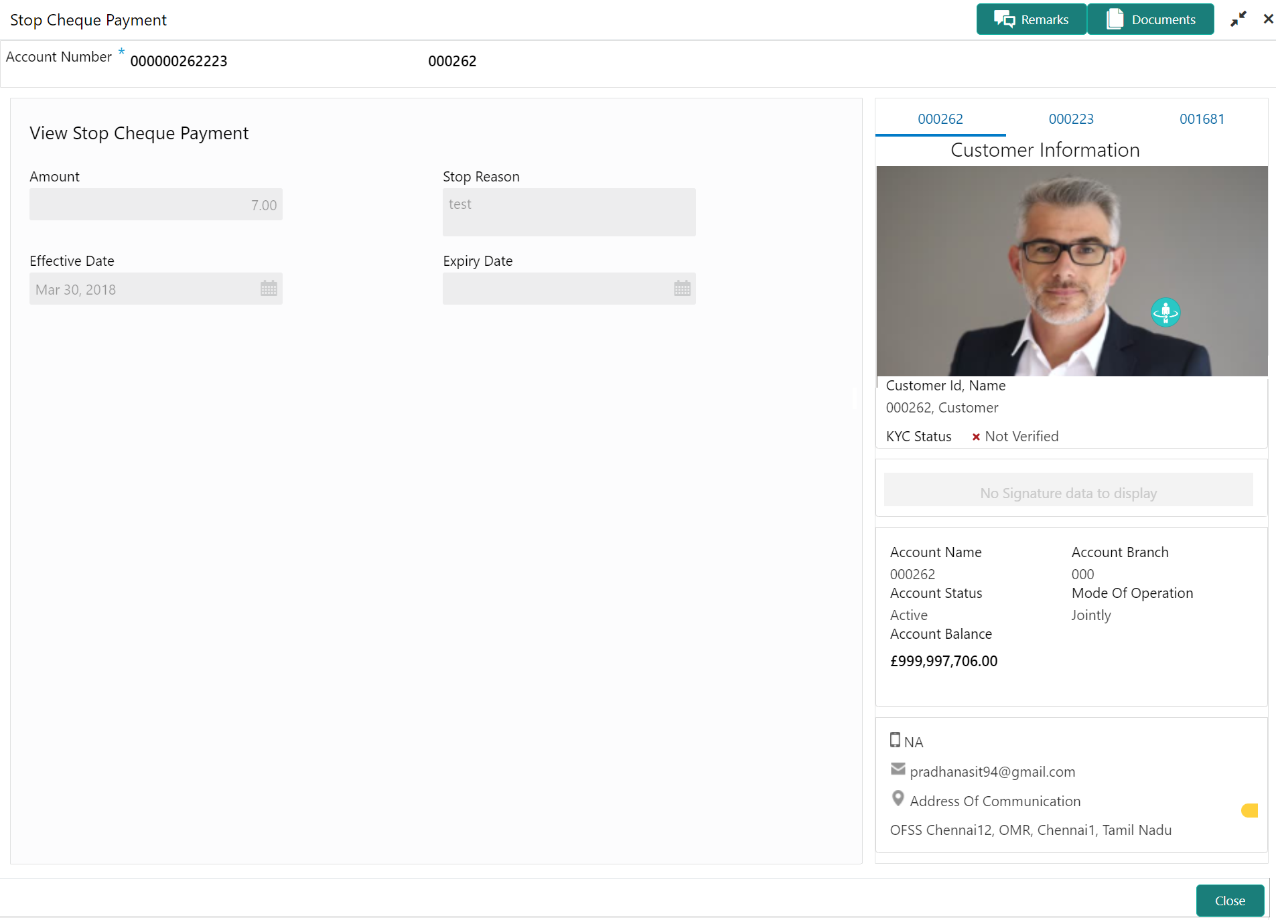Click the 'Customer Information' heading

[1045, 150]
